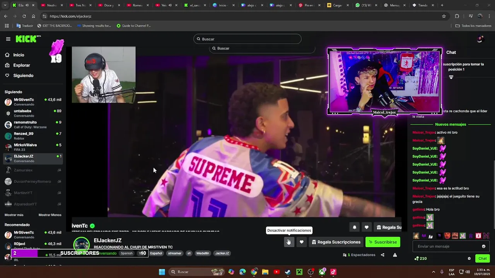Open the offline Zamuralex channel
This screenshot has height=278, width=495.
33,170
